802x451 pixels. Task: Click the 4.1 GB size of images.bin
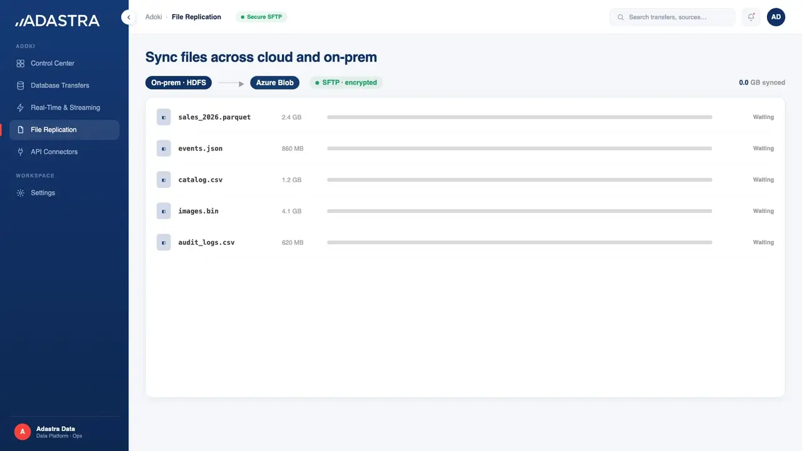[x=291, y=211]
